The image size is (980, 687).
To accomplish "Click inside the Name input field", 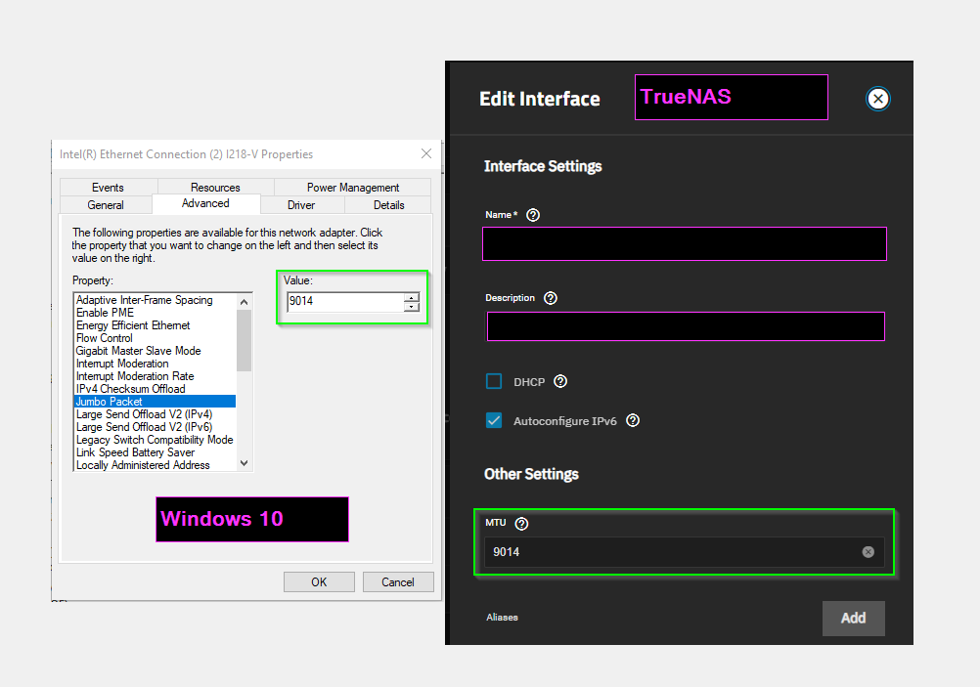I will pyautogui.click(x=684, y=243).
